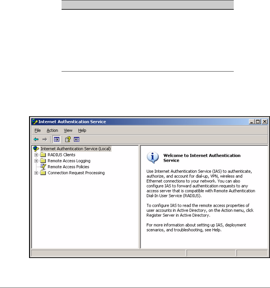The image size is (270, 288).
Task: Click the Forward arrow toolbar icon
Action: click(x=45, y=139)
